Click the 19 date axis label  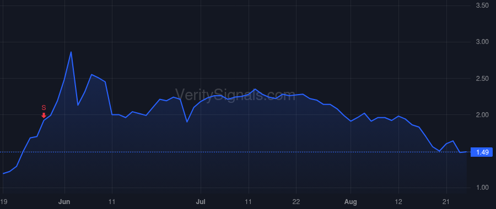[x=3, y=201]
